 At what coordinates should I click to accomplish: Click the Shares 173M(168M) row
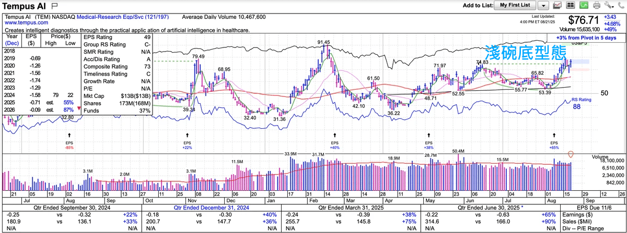pos(118,103)
